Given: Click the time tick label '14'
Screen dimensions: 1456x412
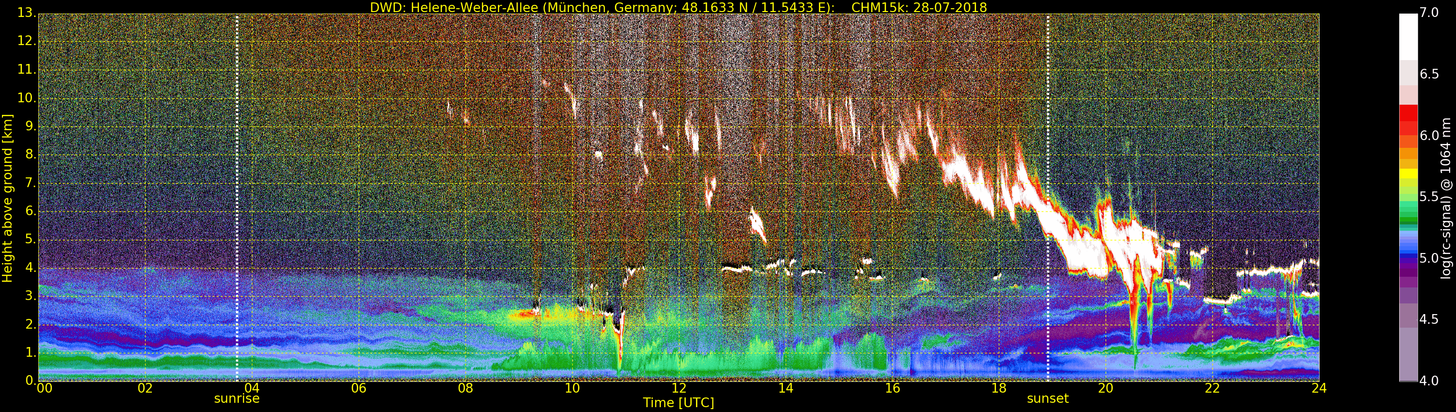Looking at the screenshot, I should [x=786, y=388].
